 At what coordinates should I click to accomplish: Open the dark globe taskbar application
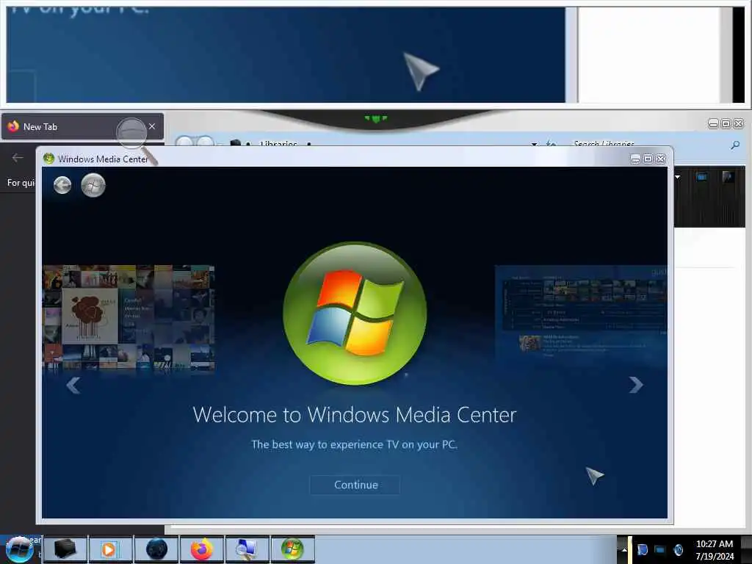pos(156,549)
